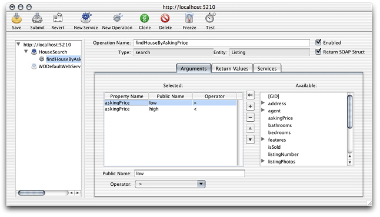
Task: Select isSold in the Available list
Action: click(x=274, y=147)
